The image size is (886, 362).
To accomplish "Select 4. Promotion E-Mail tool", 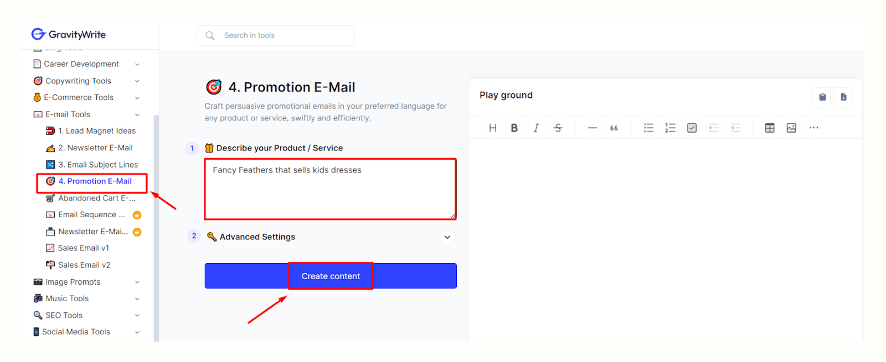I will 89,181.
